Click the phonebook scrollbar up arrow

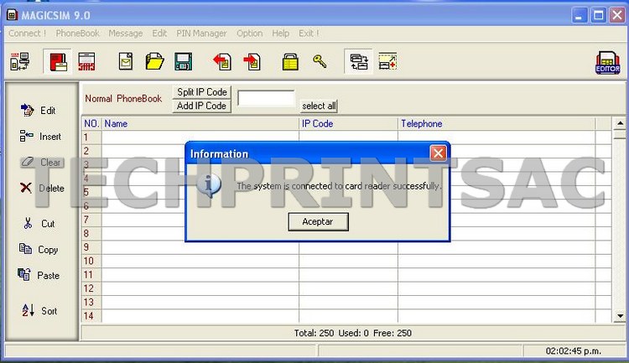tap(620, 123)
